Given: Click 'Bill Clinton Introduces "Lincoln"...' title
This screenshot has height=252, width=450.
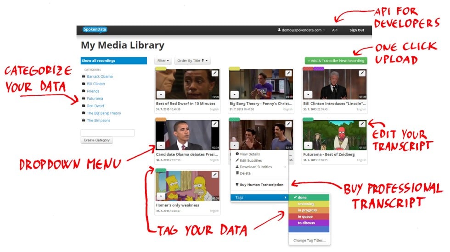Looking at the screenshot, I should click(335, 104).
